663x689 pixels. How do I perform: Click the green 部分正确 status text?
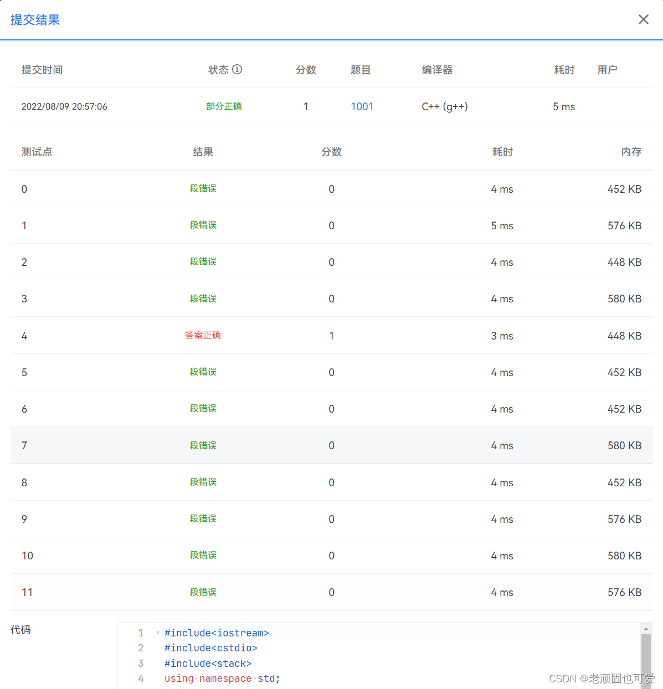coord(224,106)
